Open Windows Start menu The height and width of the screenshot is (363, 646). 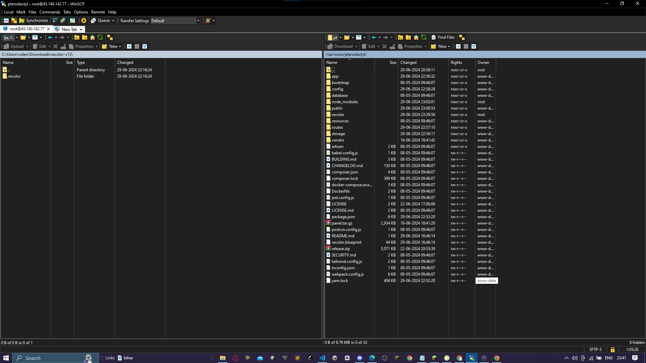6,358
